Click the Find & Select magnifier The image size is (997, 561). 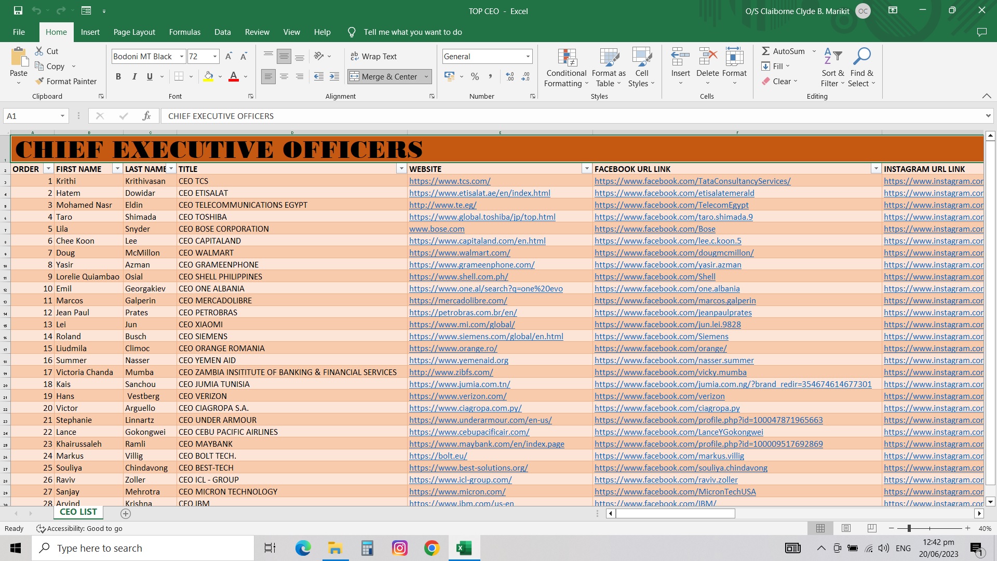click(861, 56)
